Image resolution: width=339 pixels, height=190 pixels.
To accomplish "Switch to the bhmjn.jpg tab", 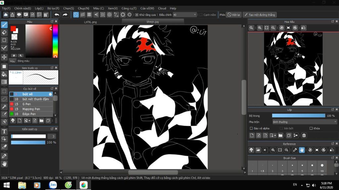I will [x=153, y=22].
